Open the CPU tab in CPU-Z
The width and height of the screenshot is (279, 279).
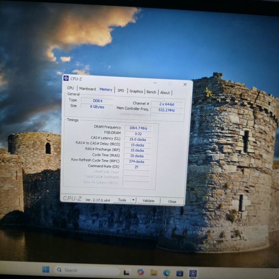71,88
